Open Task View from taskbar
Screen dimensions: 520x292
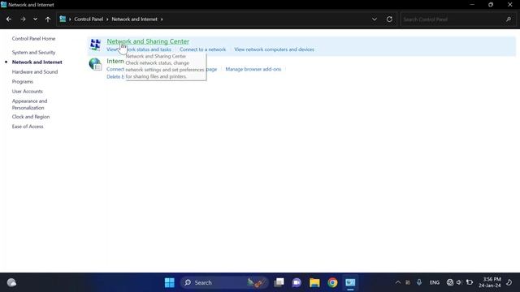279,282
